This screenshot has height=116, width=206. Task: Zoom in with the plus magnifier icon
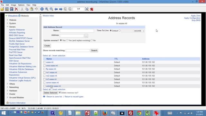[46, 9]
